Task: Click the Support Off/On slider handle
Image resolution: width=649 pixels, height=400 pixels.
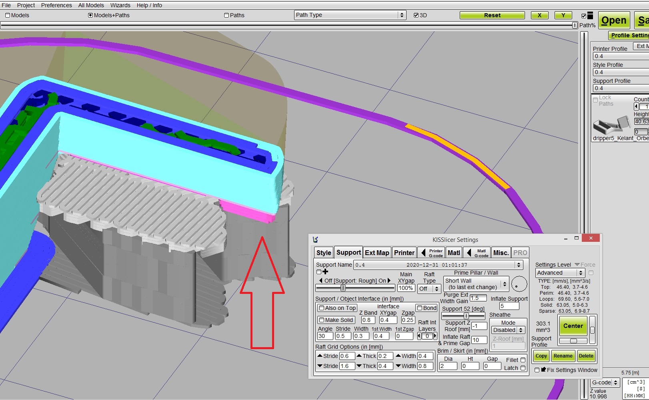Action: pos(343,288)
